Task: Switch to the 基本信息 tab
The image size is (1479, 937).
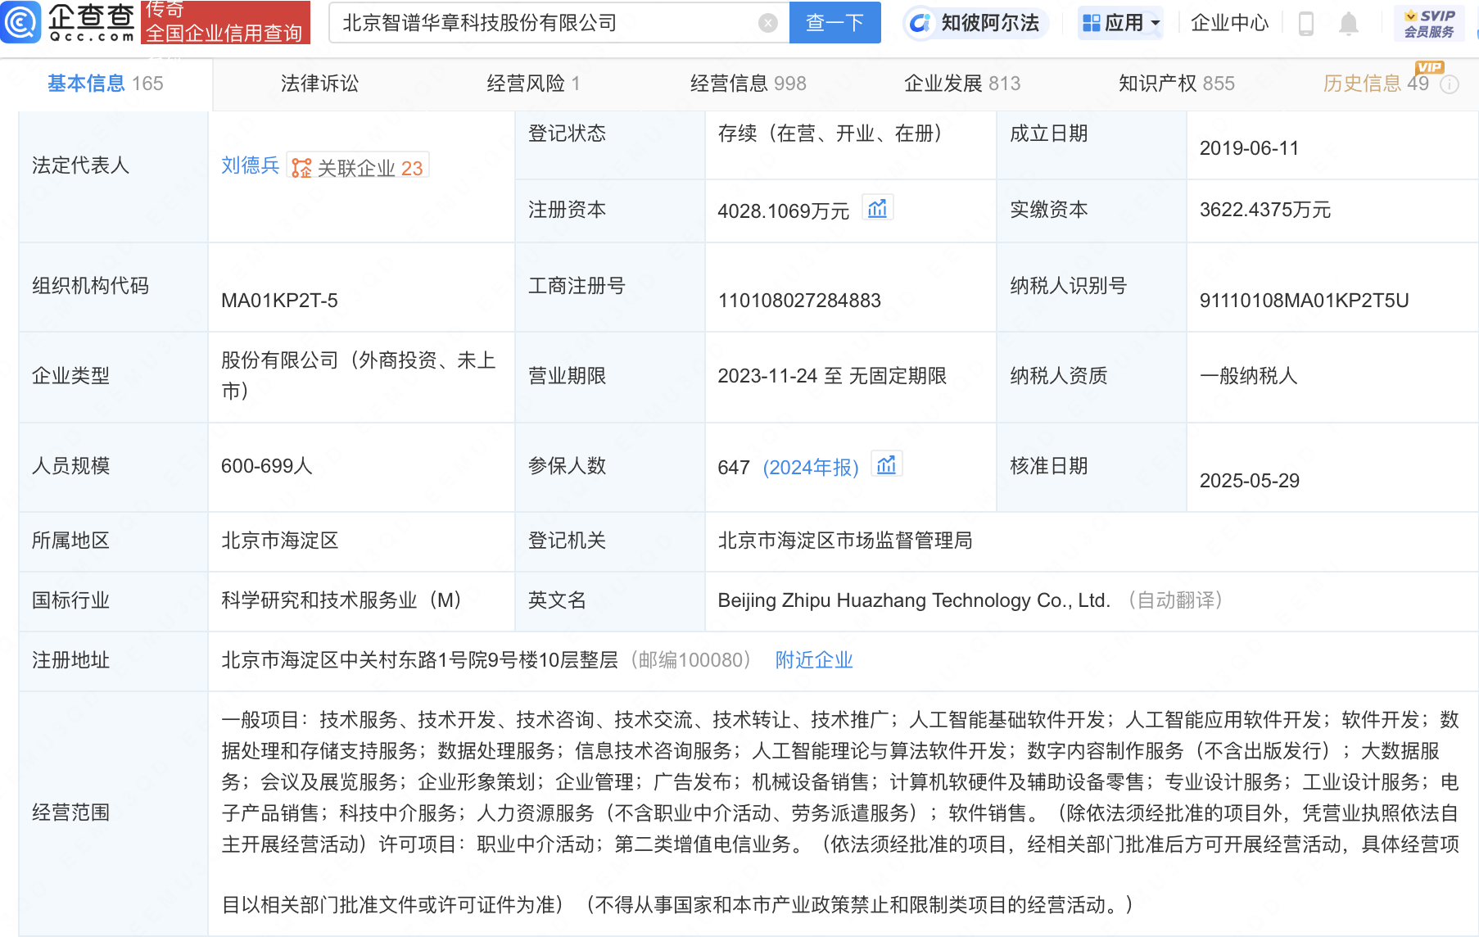Action: tap(105, 84)
